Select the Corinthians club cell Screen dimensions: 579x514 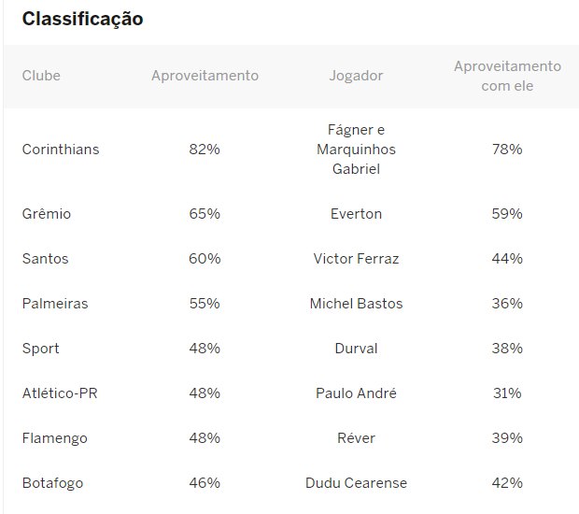tap(61, 150)
